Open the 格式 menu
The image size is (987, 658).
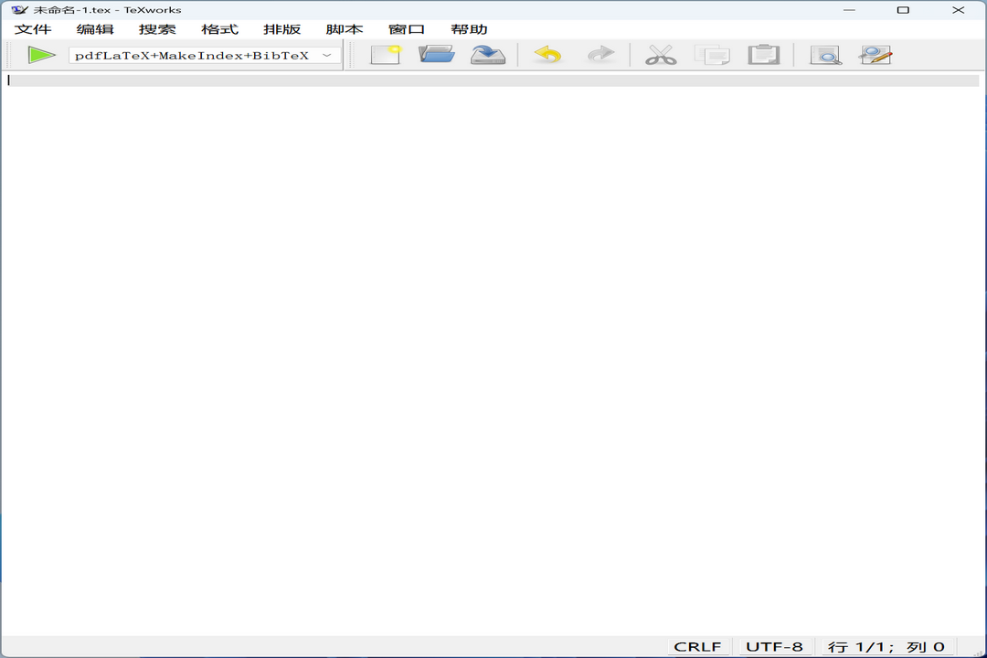(x=219, y=29)
